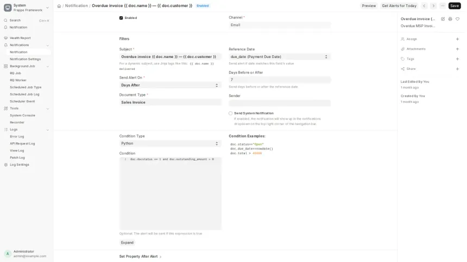Open Scheduled Job Log in sidebar
The width and height of the screenshot is (467, 262).
click(x=24, y=94)
